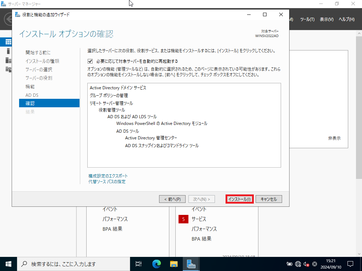Screen dimensions: 362x271
Task: Select AD DS および AD LDS ツール entry
Action: pos(132,116)
